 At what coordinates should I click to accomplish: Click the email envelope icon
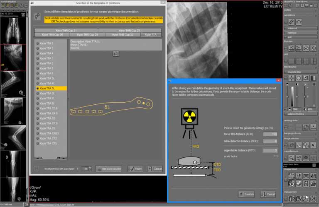306,176
